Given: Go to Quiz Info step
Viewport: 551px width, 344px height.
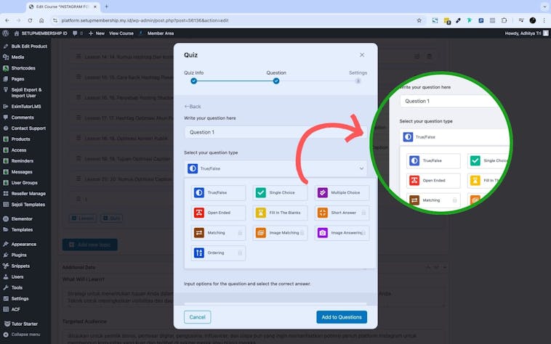Looking at the screenshot, I should 193,81.
